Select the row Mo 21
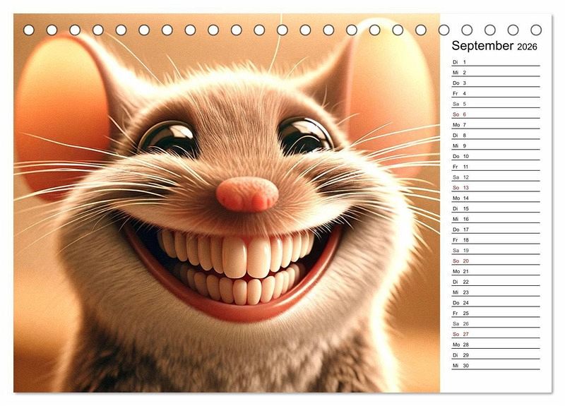This screenshot has height=406, width=565. 496,271
